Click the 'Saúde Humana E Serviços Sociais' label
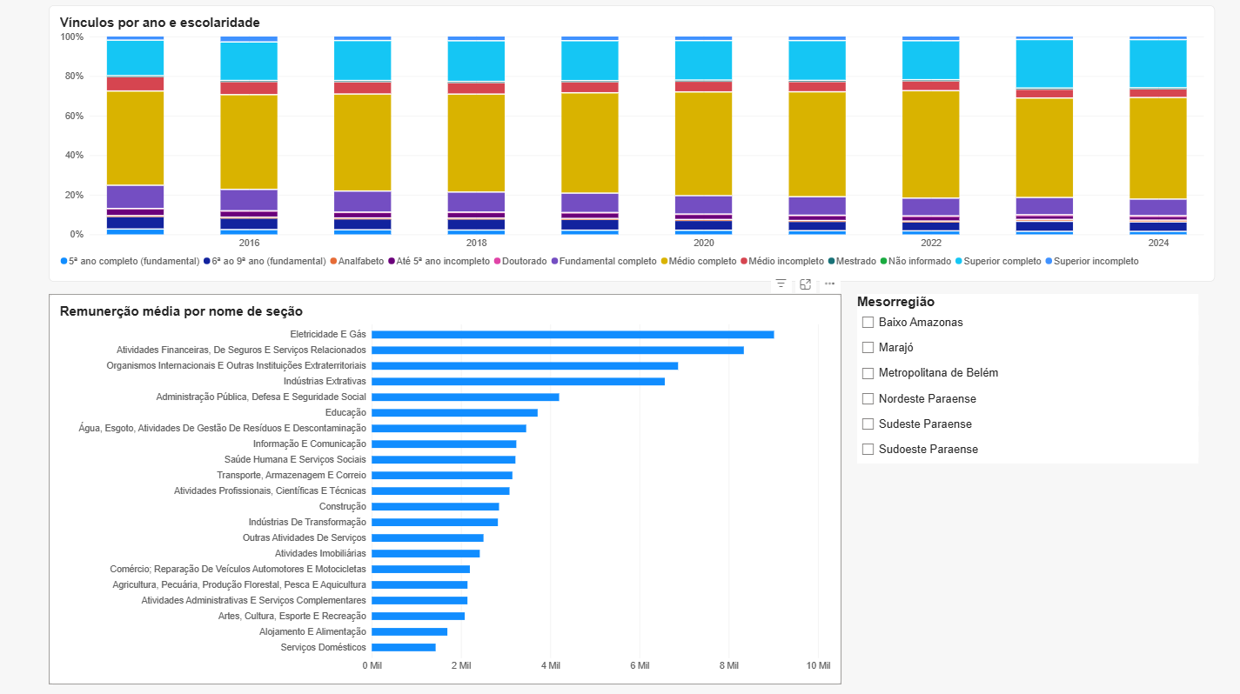This screenshot has width=1240, height=694. pos(296,459)
